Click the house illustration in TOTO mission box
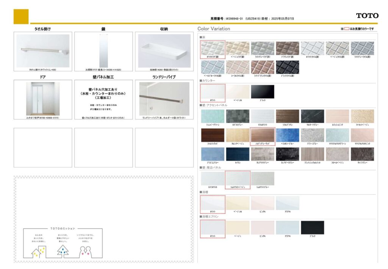 38,251
